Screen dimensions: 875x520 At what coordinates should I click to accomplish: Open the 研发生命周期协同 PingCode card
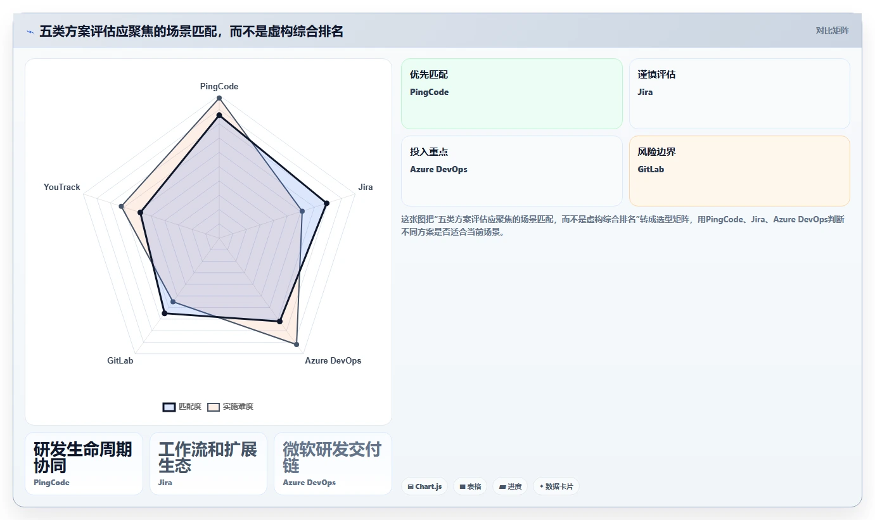coord(84,464)
